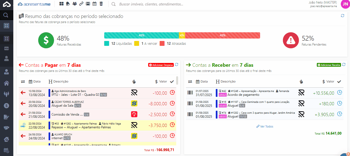Click the Adicionar Despesa button
350x156 pixels.
[161, 65]
